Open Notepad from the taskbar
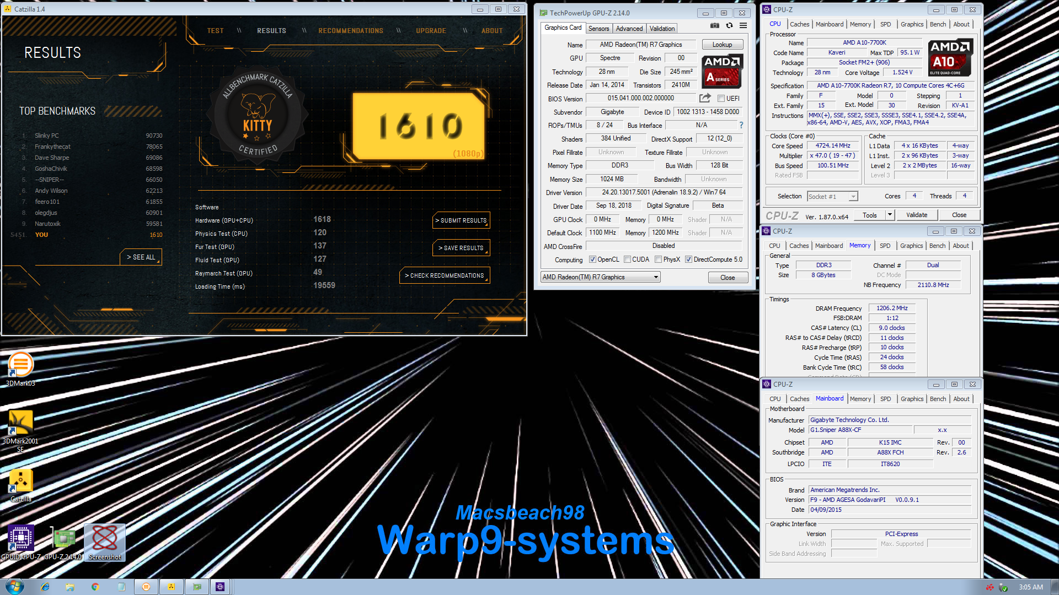The image size is (1059, 595). click(x=121, y=587)
